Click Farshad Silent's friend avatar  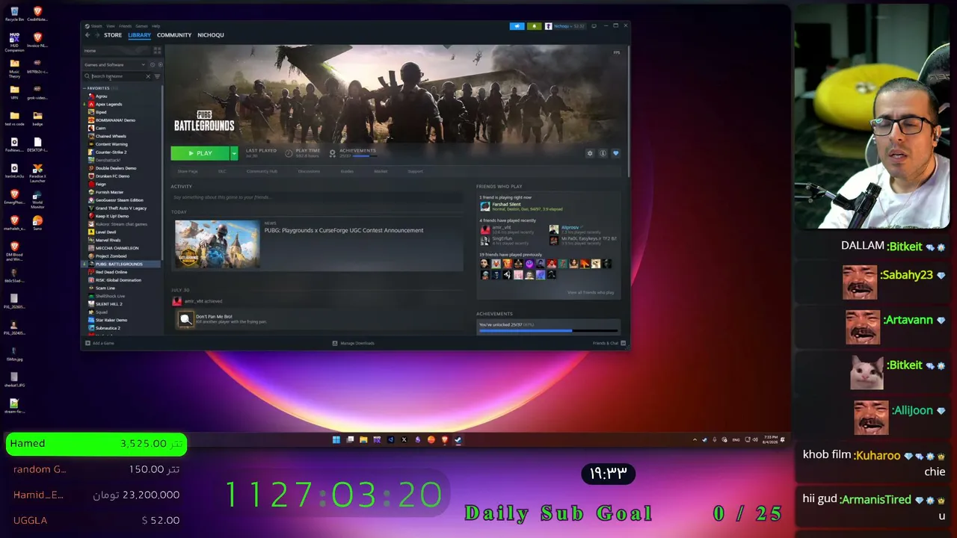pos(485,206)
